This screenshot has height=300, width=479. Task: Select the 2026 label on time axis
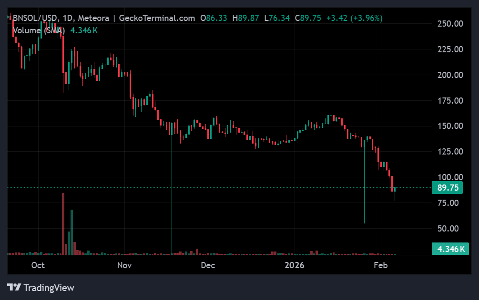295,266
